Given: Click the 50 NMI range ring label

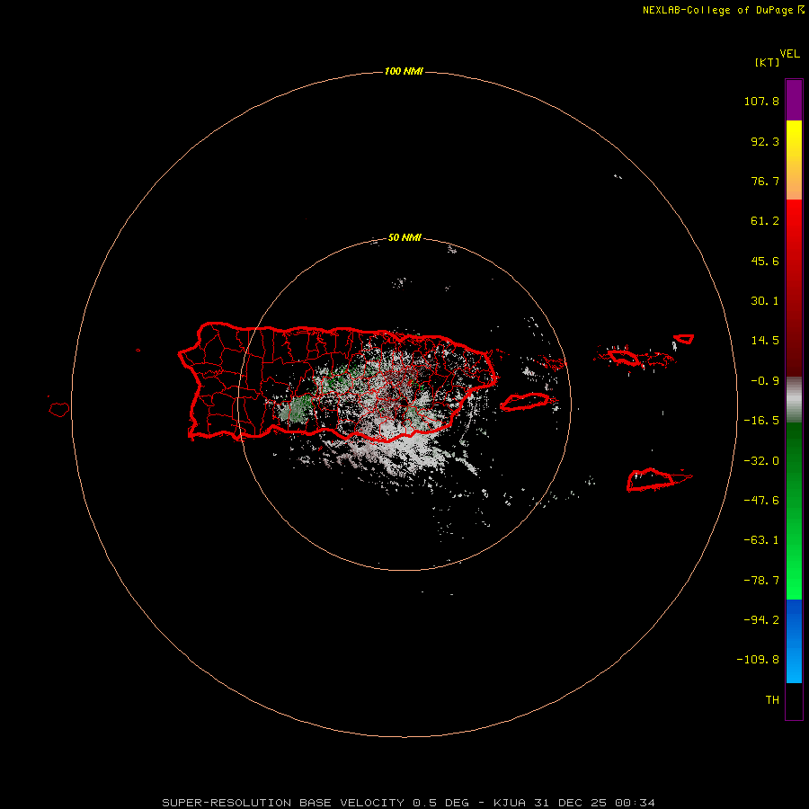Looking at the screenshot, I should pos(404,237).
